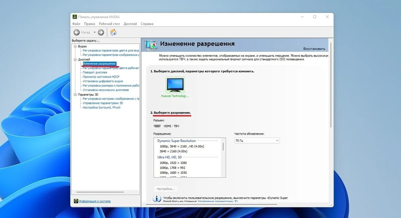Image resolution: width=401 pixels, height=218 pixels.
Task: Select 1080p, 1768 × 992 resolution
Action: coord(172,168)
